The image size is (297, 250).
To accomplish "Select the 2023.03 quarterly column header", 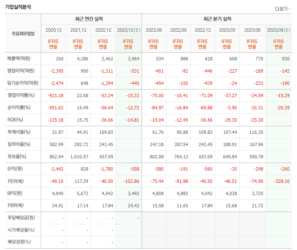I will (227, 30).
